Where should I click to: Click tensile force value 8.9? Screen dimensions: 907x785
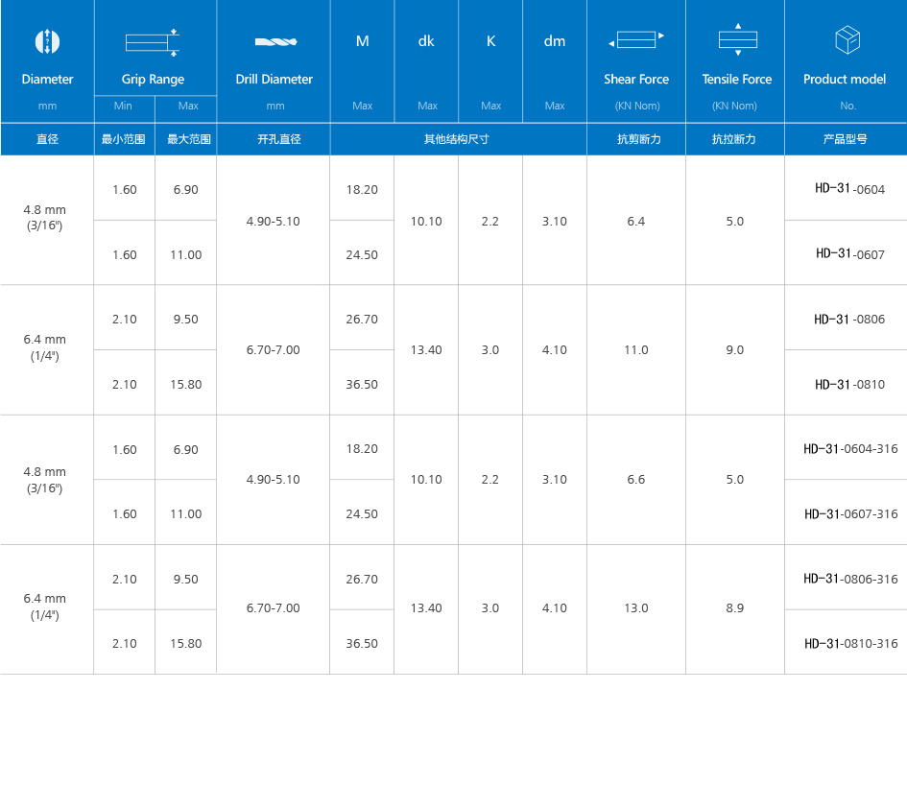pos(734,608)
